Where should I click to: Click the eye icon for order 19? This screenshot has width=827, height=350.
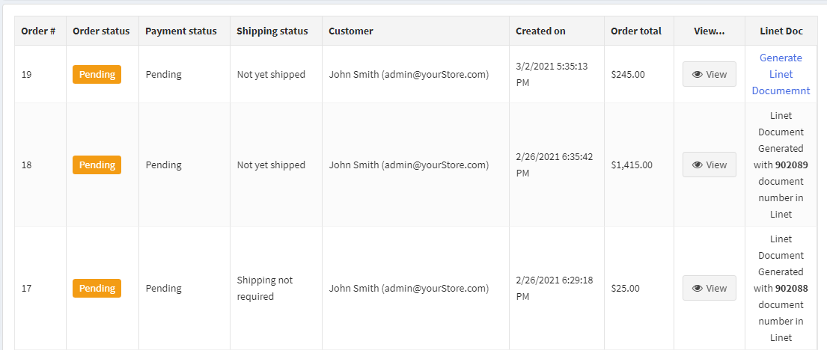click(x=698, y=74)
